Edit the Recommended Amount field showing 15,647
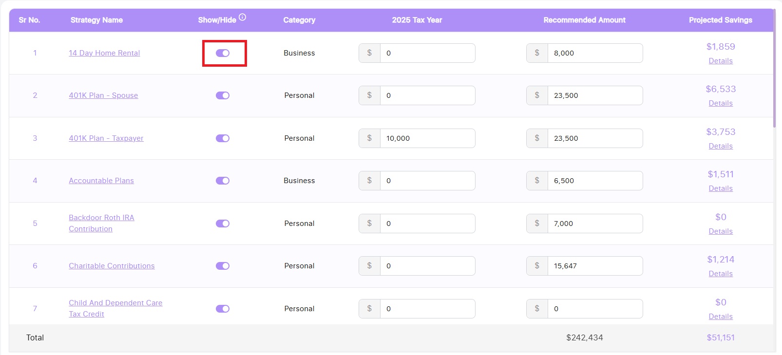782x355 pixels. point(594,266)
